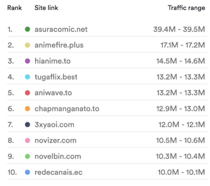The height and width of the screenshot is (186, 210).
Task: Open the redecanais.ec site link
Action: click(58, 172)
